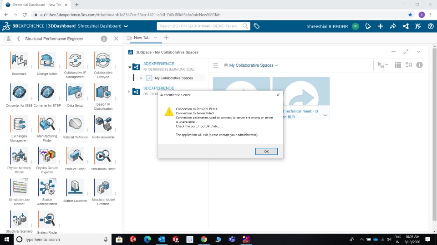Open Structural Scenario app icon
The height and width of the screenshot is (245, 437).
[x=19, y=219]
